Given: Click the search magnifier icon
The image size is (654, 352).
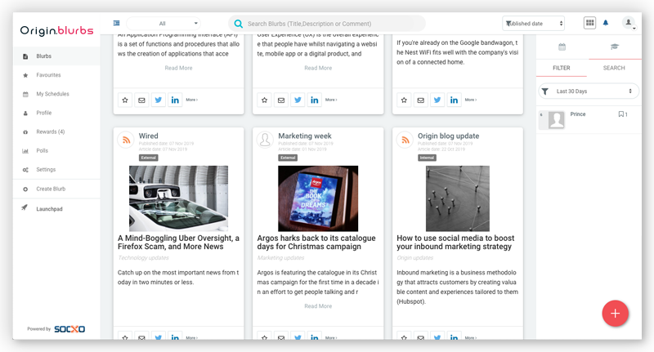Looking at the screenshot, I should 238,24.
